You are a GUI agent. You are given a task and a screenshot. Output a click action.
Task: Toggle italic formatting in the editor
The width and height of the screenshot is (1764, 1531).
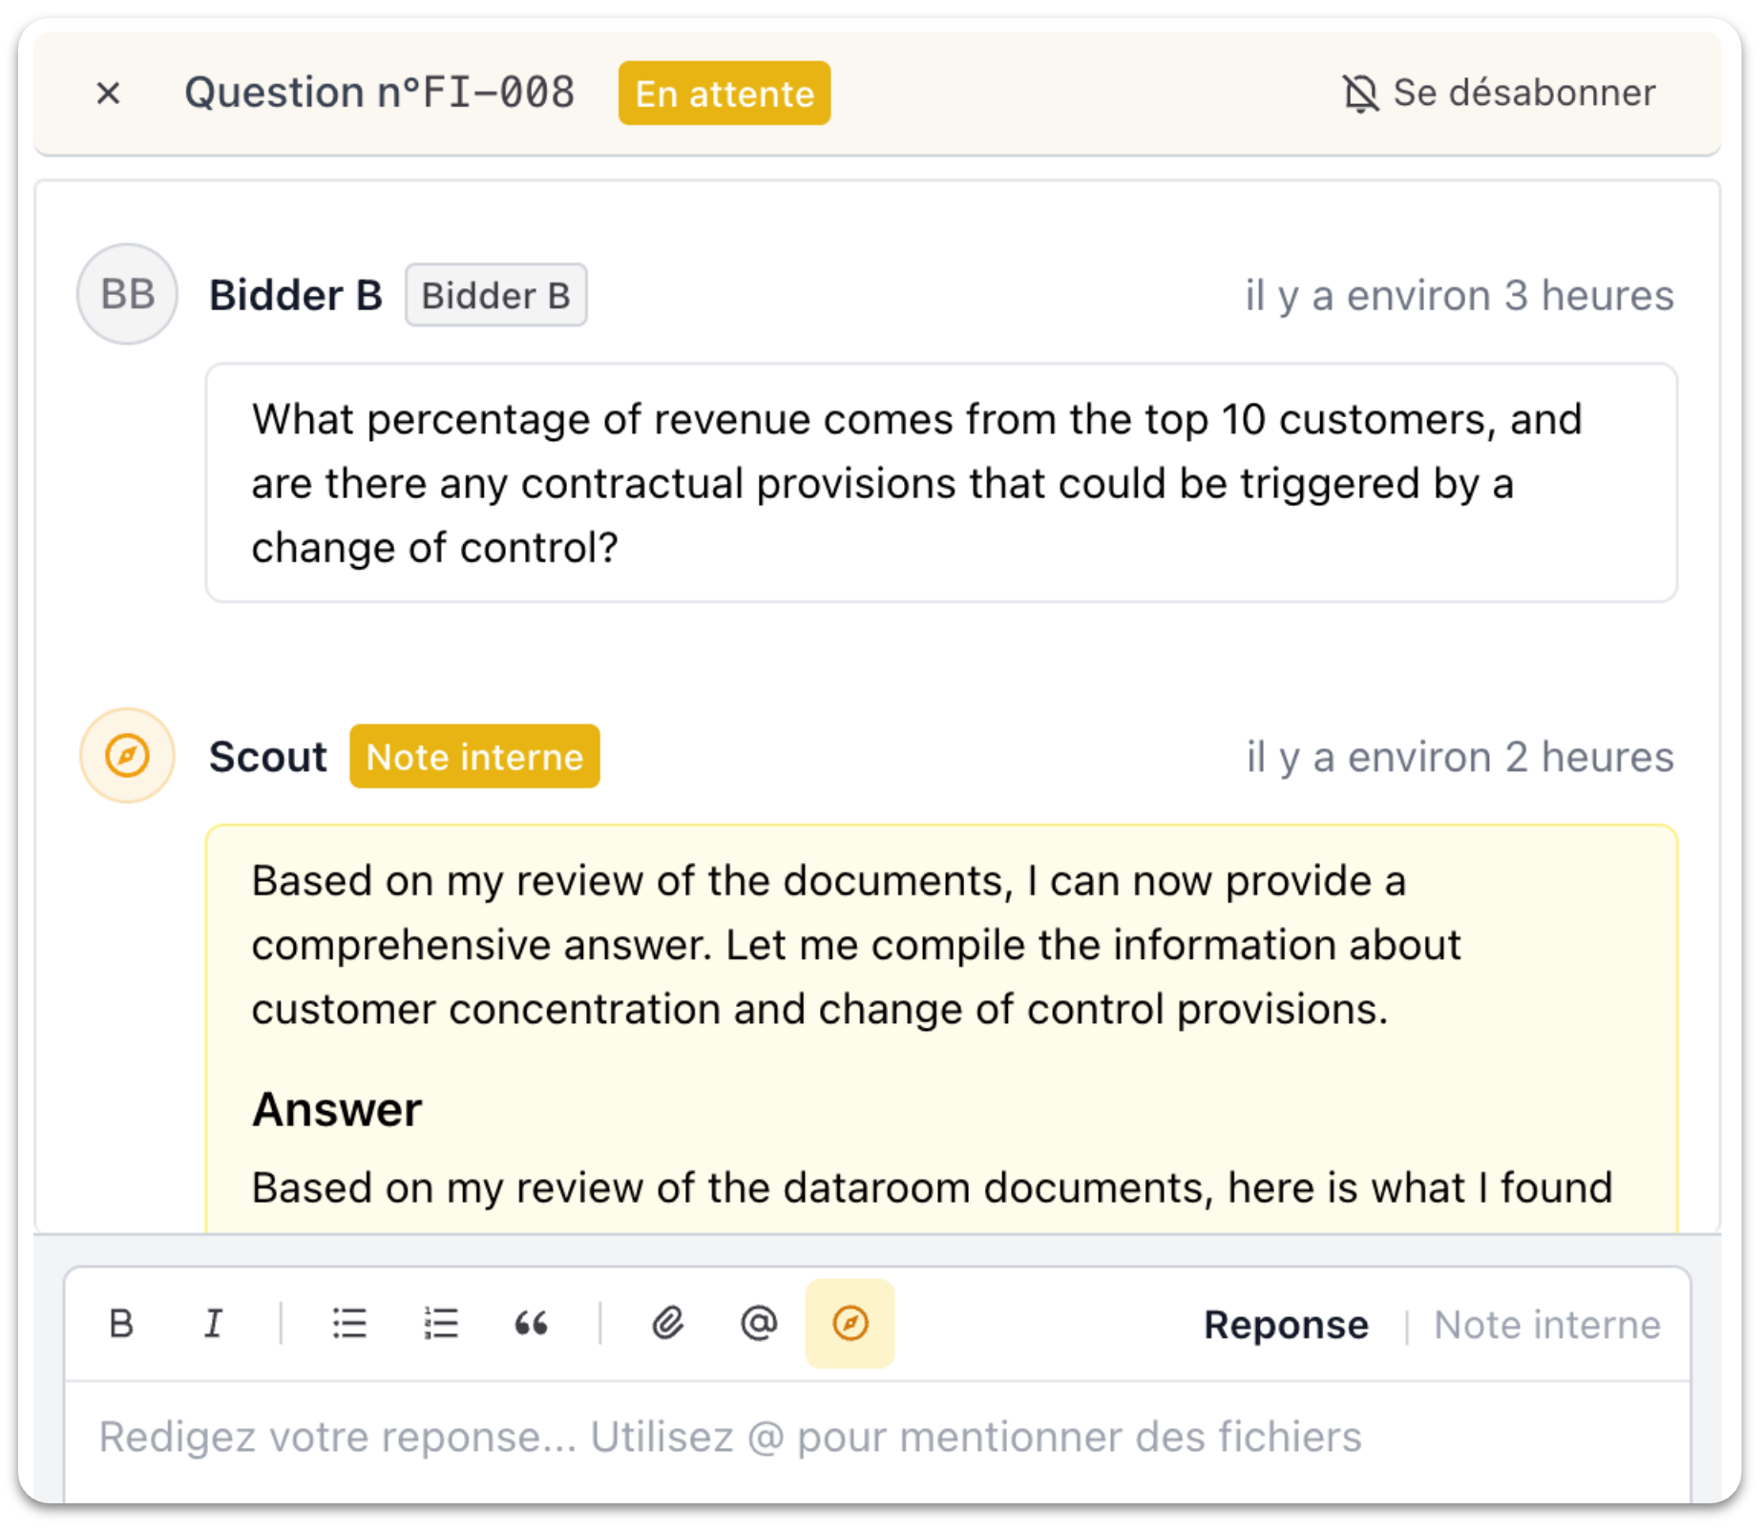click(x=213, y=1324)
